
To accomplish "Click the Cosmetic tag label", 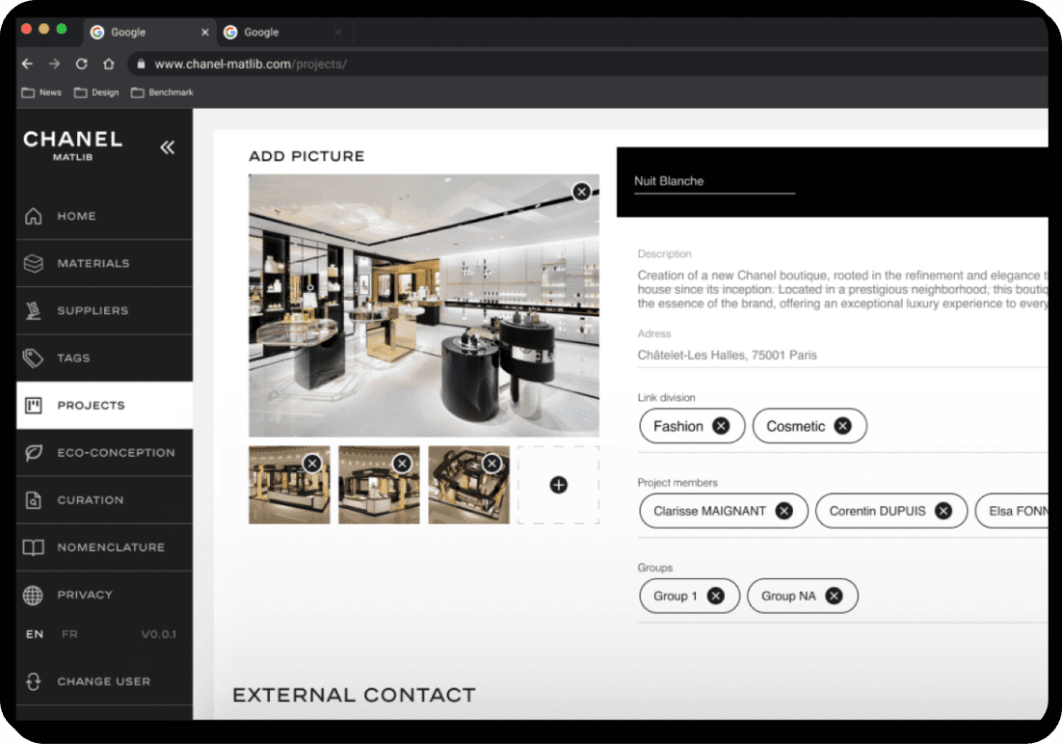I will pos(795,426).
